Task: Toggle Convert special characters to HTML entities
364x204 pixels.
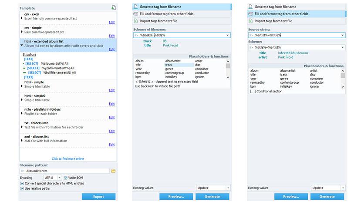Action: [x=22, y=183]
